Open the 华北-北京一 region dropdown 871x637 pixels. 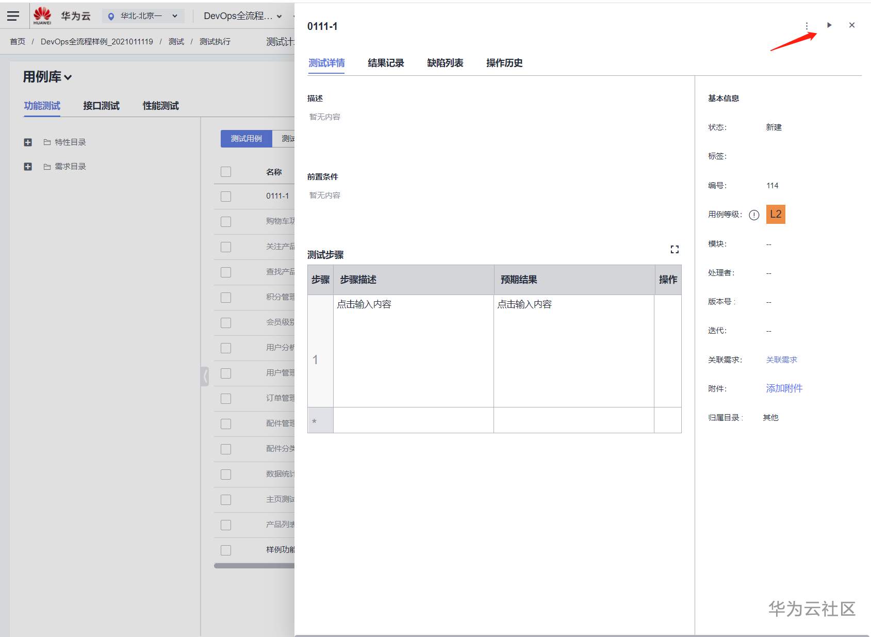[x=143, y=17]
